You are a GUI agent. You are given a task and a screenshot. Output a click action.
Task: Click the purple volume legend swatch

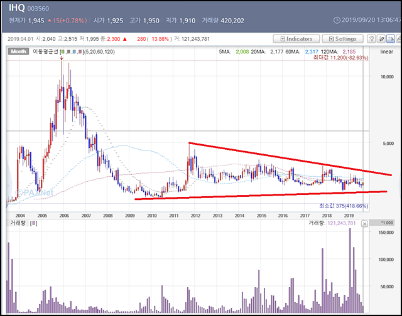pos(33,223)
